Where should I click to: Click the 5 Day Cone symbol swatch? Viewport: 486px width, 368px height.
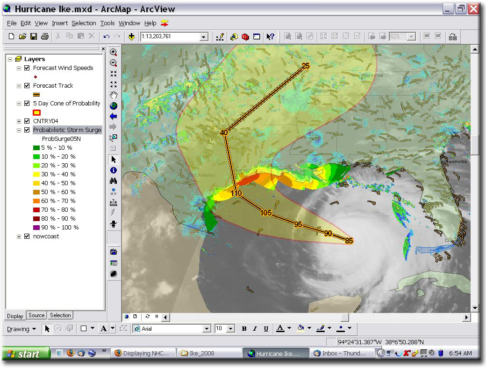click(37, 112)
